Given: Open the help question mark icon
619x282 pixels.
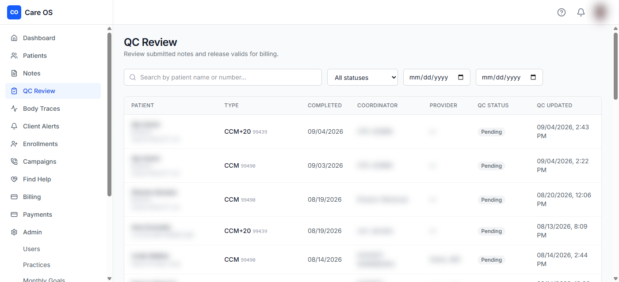Looking at the screenshot, I should tap(562, 12).
